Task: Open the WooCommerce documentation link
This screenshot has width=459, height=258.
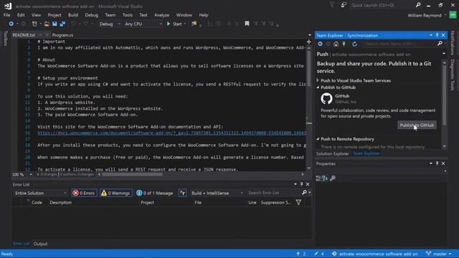Action: pyautogui.click(x=171, y=133)
